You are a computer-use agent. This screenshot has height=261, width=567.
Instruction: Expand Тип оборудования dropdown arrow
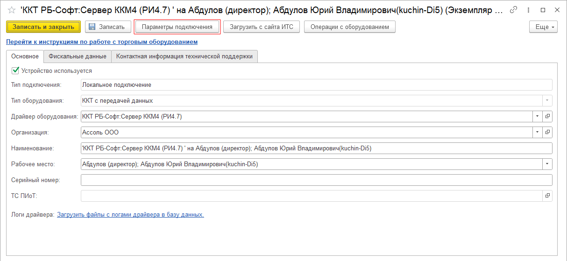[x=547, y=100]
